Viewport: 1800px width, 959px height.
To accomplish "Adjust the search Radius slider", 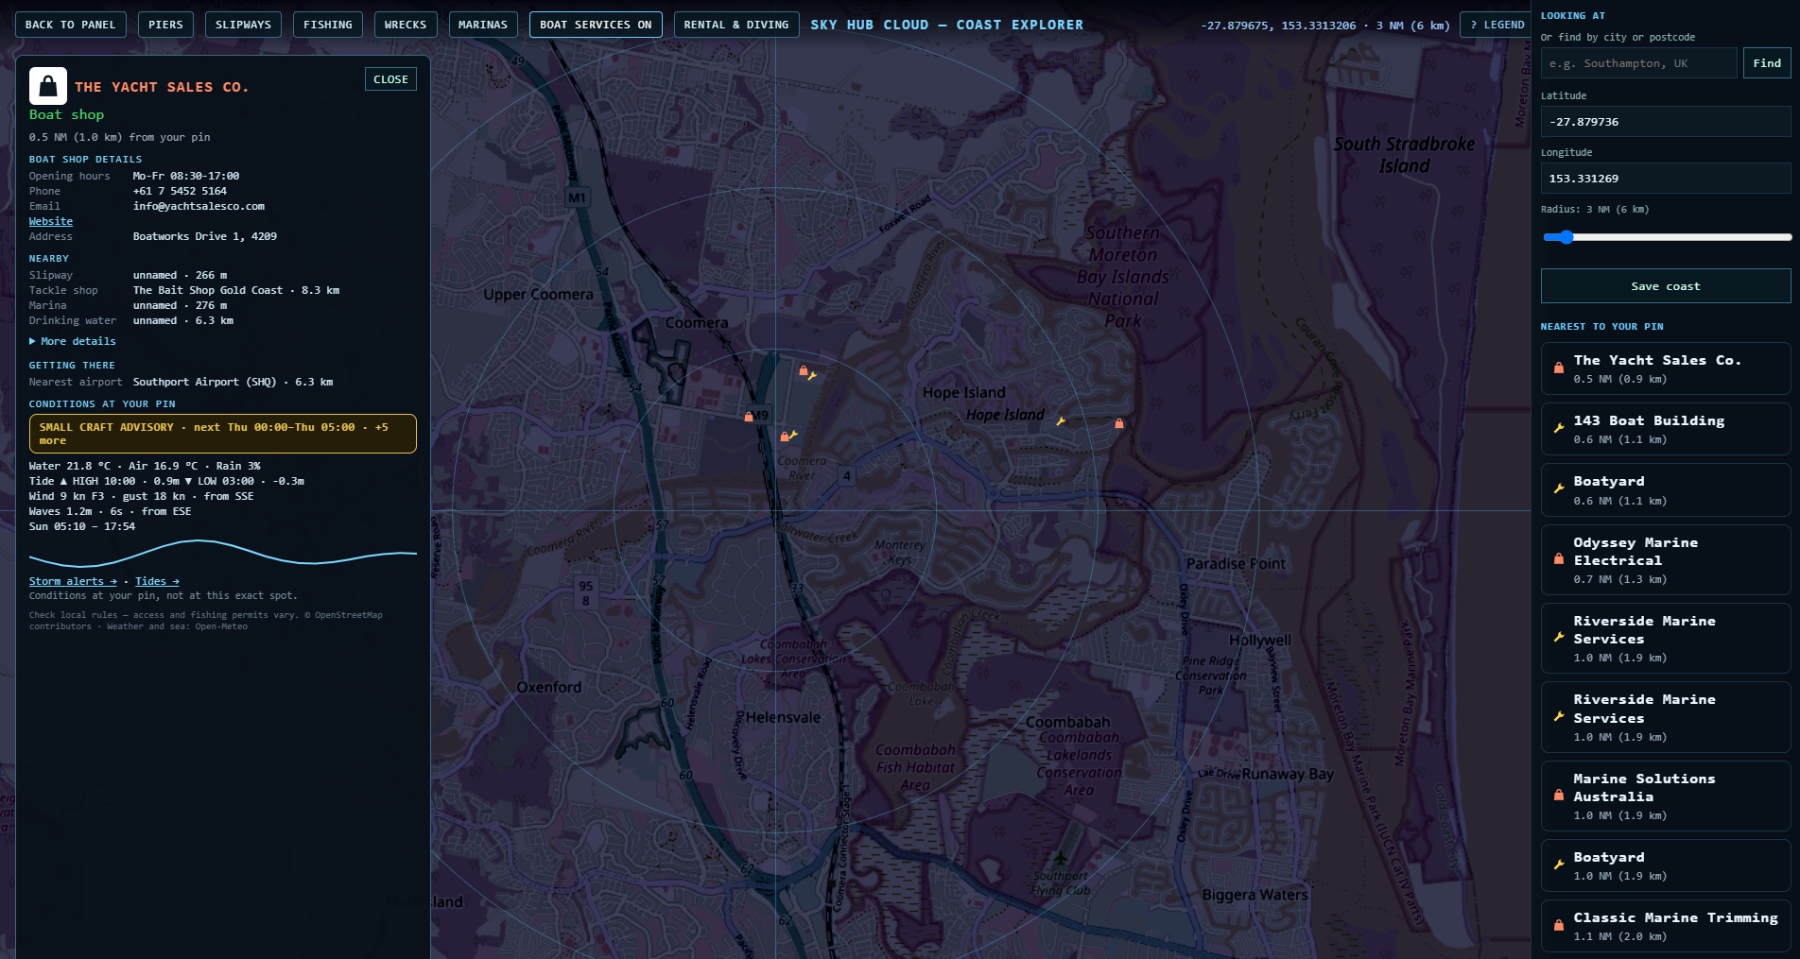I will 1666,237.
